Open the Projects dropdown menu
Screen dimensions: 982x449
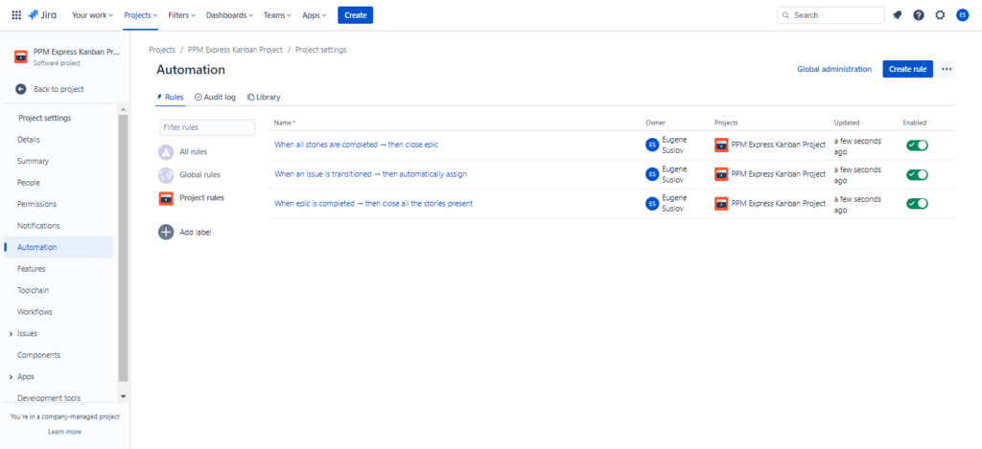tap(140, 15)
